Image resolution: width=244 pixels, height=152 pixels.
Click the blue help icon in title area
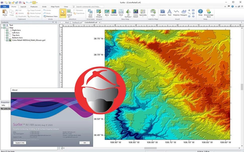(x=232, y=7)
